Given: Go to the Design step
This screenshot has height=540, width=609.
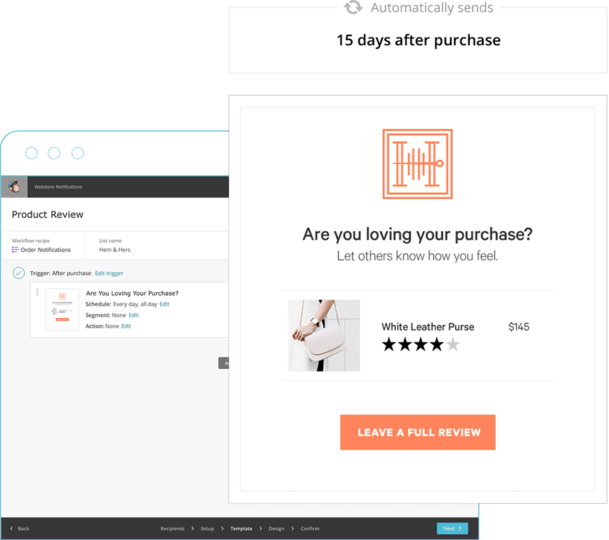Looking at the screenshot, I should [276, 528].
